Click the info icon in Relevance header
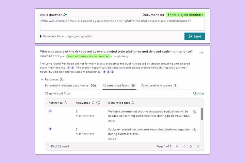Screen dimensions: 245x163 click(98, 103)
